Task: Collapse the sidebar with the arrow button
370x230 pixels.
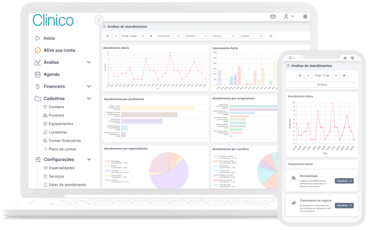Action: (x=99, y=20)
